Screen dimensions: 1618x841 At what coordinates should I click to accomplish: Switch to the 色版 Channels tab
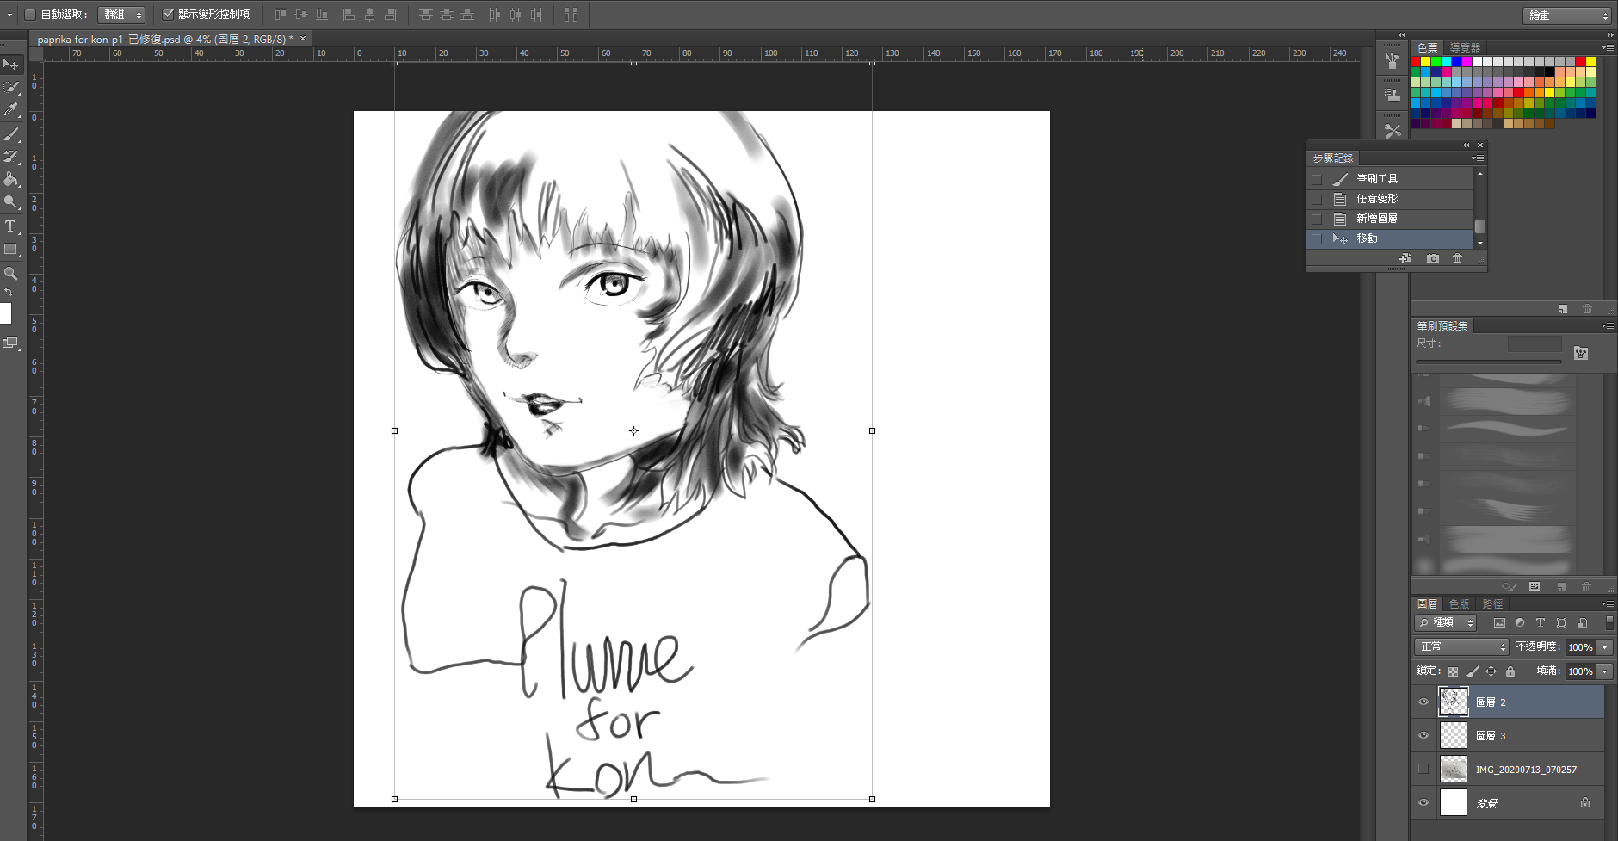(1459, 603)
